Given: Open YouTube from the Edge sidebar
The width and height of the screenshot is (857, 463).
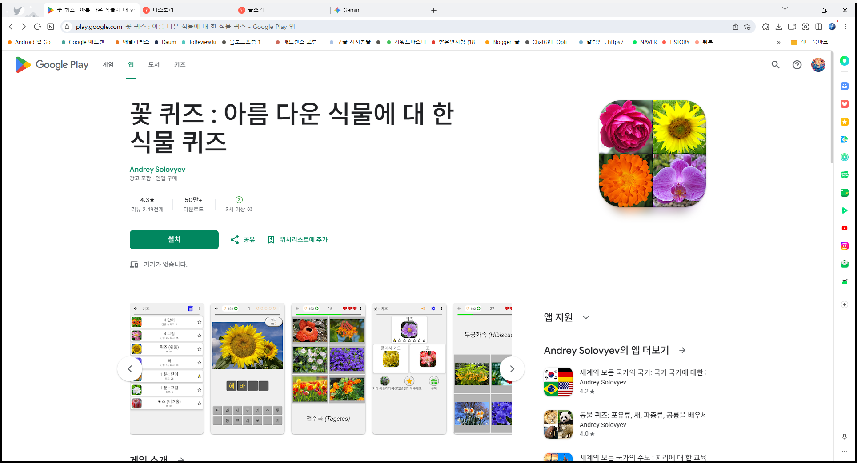Looking at the screenshot, I should pyautogui.click(x=844, y=228).
